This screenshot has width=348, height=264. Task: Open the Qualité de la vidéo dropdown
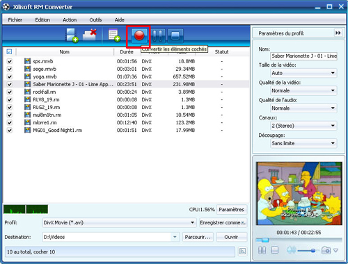point(303,90)
